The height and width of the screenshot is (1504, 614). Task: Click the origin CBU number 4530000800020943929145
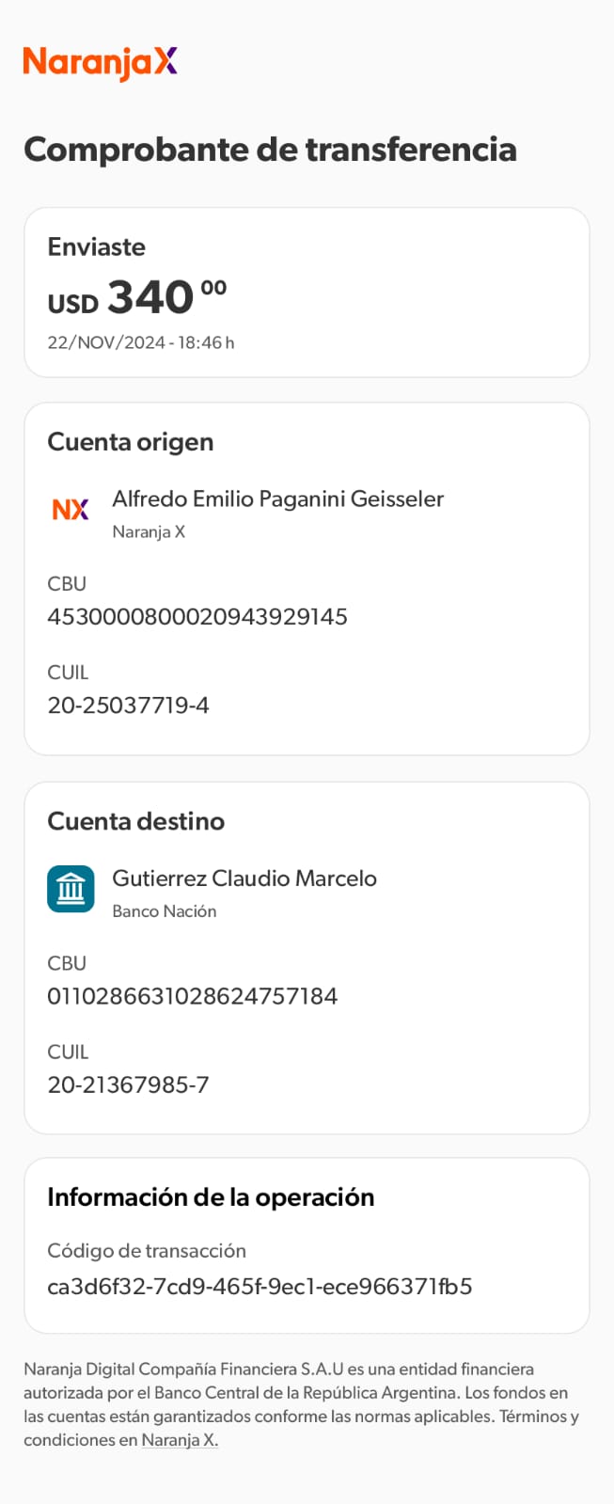pos(197,617)
